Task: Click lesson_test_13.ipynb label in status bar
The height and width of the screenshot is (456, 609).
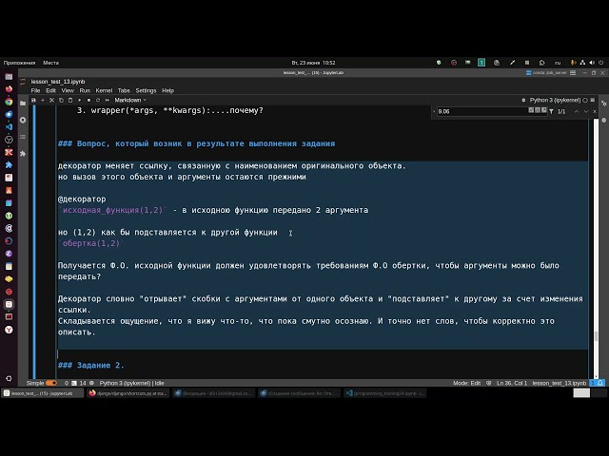Action: (x=559, y=383)
